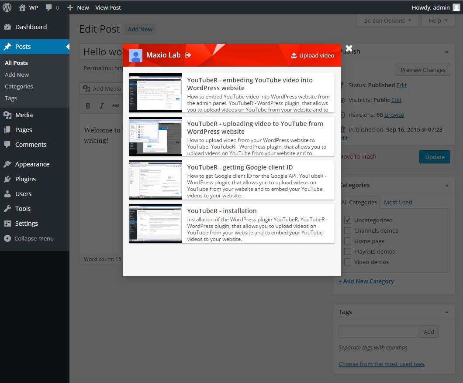Click the Add Media button
This screenshot has height=383, width=463.
[x=102, y=88]
